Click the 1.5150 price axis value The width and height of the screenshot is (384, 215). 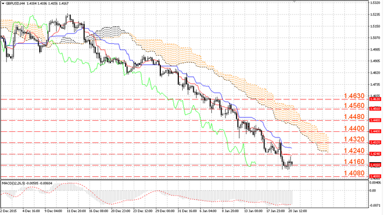click(375, 26)
